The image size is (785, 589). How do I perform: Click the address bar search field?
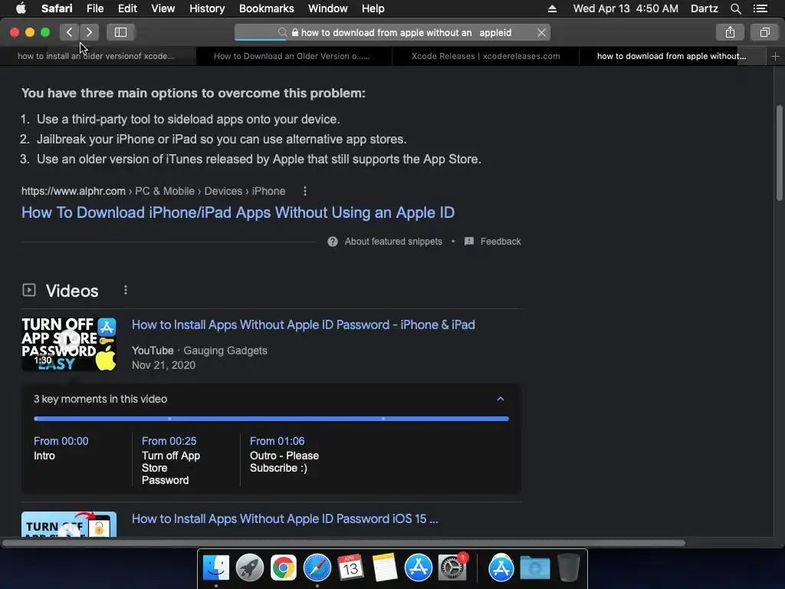(x=392, y=32)
